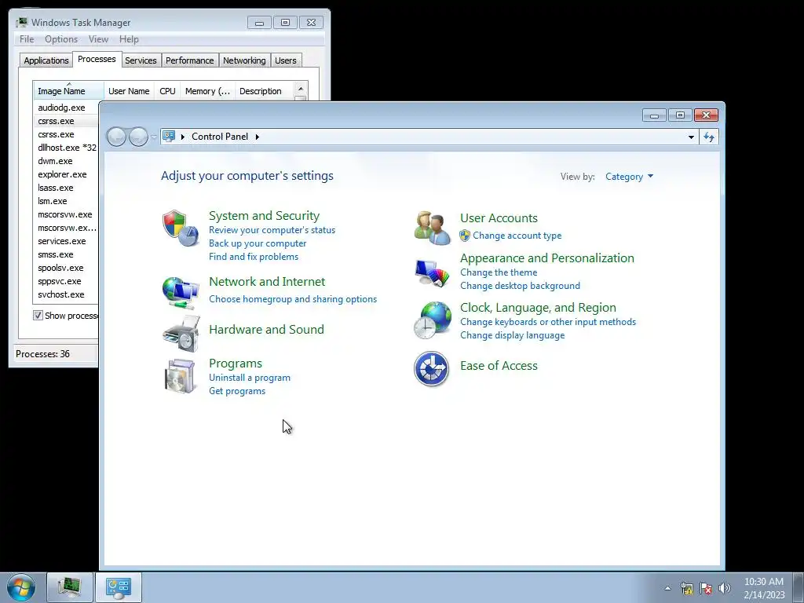The width and height of the screenshot is (804, 603).
Task: Click the UAC shield beside Change account type
Action: click(465, 236)
